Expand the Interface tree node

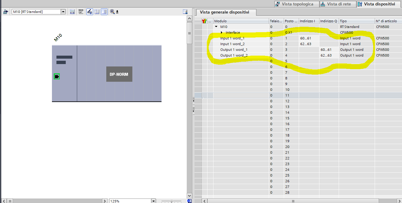point(222,32)
